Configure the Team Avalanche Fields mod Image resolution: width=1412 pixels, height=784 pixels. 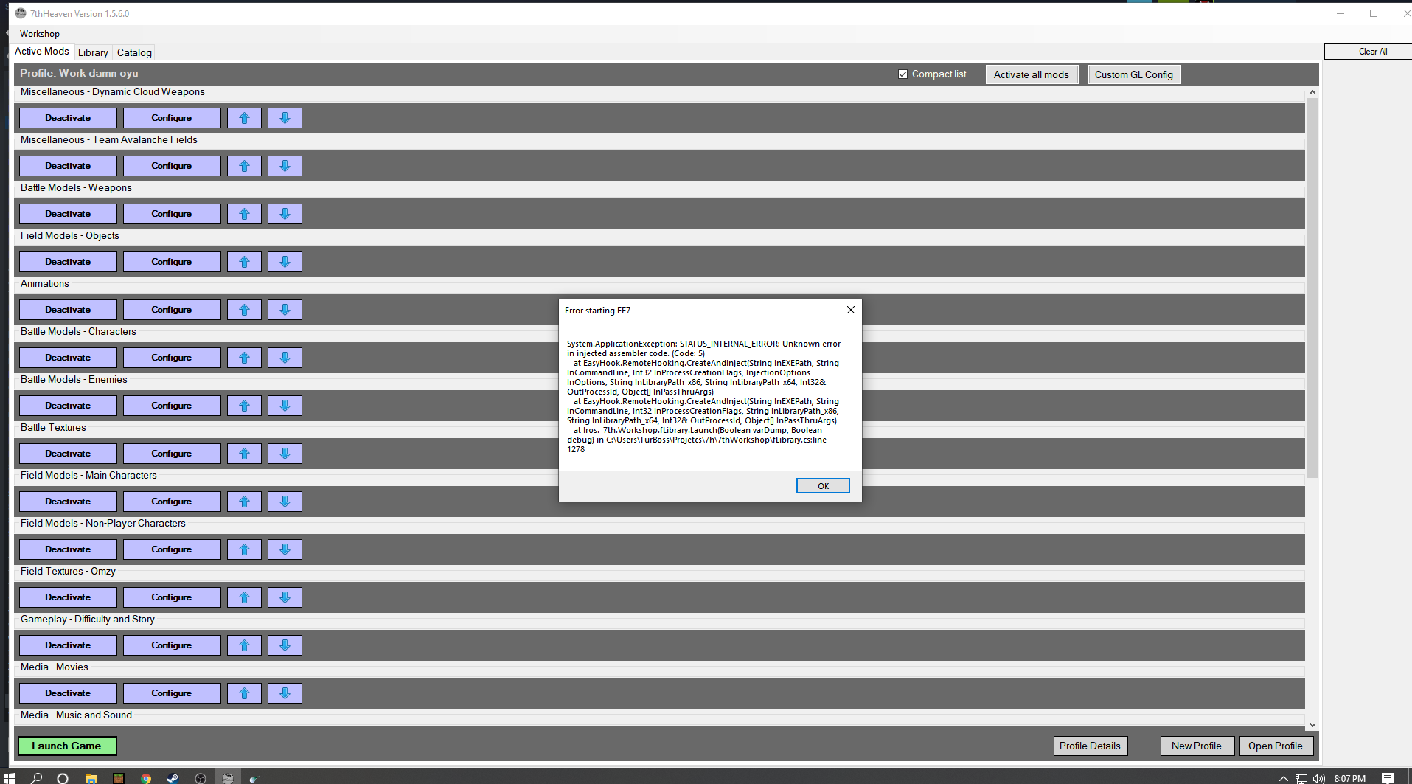click(x=172, y=166)
